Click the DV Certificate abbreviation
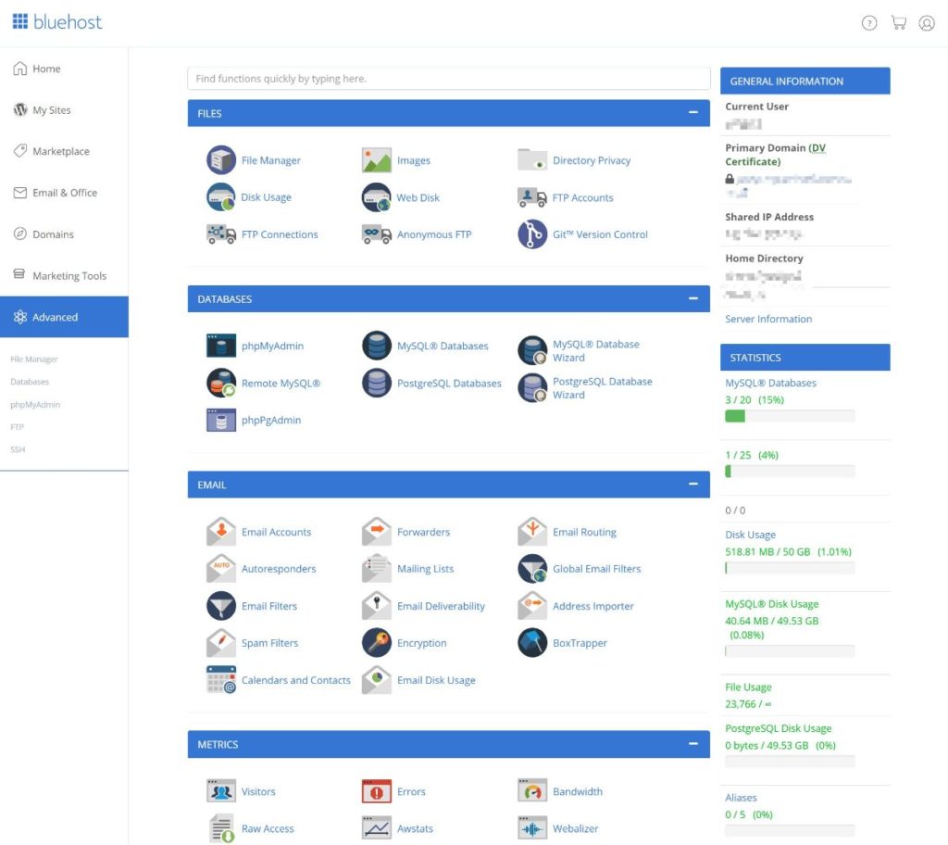948x845 pixels. coord(817,147)
